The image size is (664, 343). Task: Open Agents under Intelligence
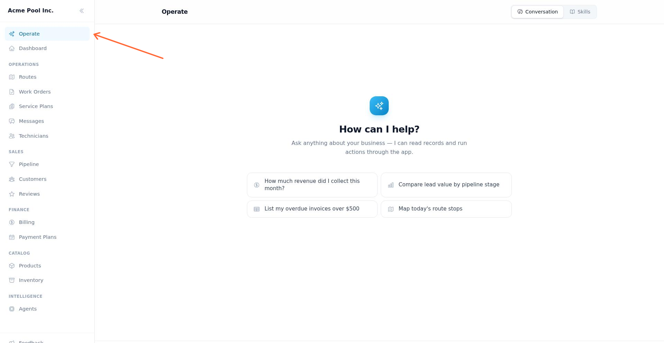click(x=47, y=309)
